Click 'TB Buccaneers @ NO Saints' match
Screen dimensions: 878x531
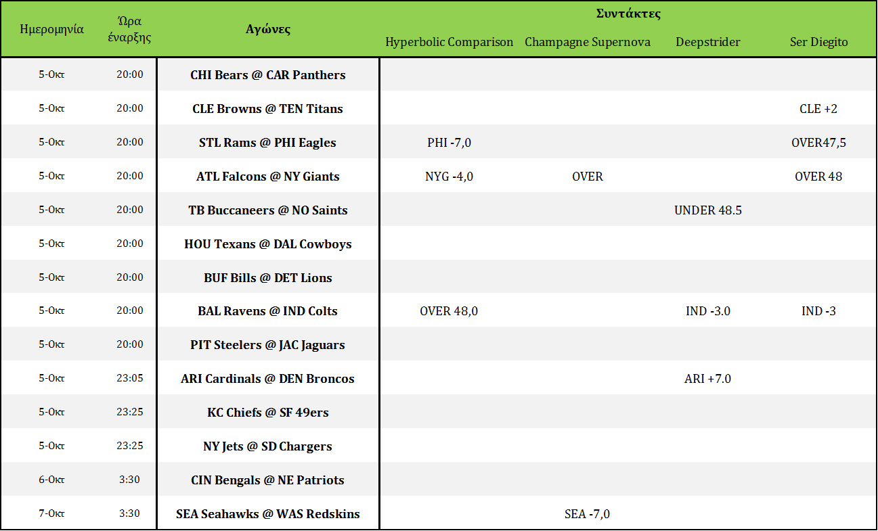(268, 210)
